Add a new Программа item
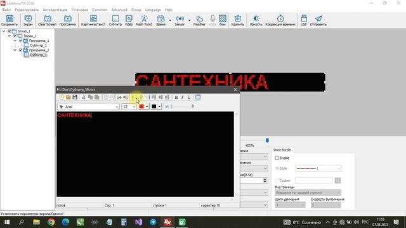 67,20
